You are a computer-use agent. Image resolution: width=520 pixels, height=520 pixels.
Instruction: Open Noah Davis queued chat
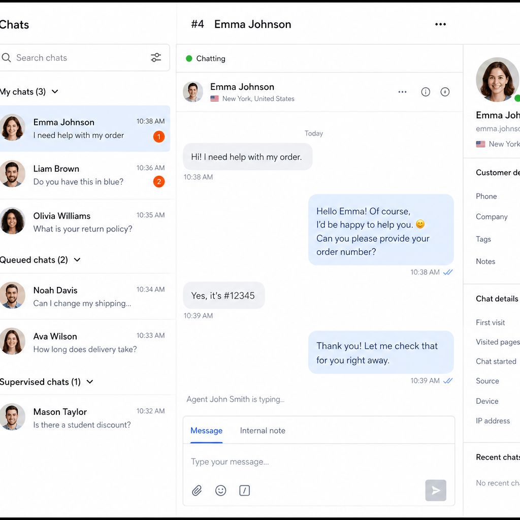click(85, 297)
